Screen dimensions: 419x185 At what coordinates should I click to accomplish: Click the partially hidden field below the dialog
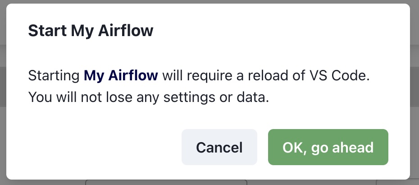pyautogui.click(x=166, y=182)
